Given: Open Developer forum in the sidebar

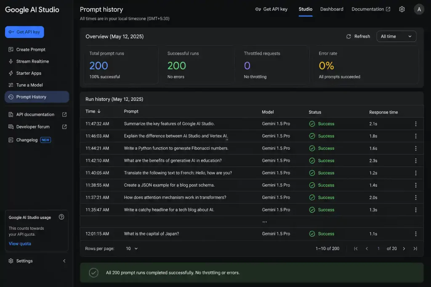Looking at the screenshot, I should click(x=37, y=127).
